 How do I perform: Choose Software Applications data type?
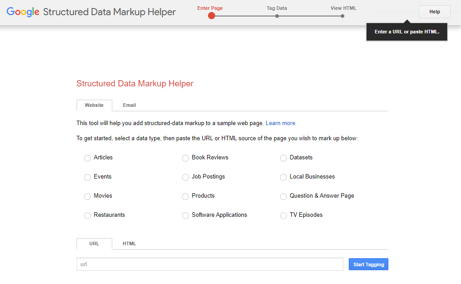coord(185,215)
